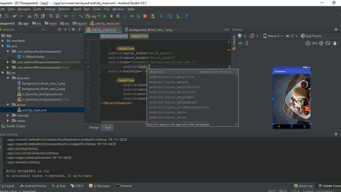Open Gradle Console settings gear
The width and height of the screenshot is (341, 192).
point(336,134)
